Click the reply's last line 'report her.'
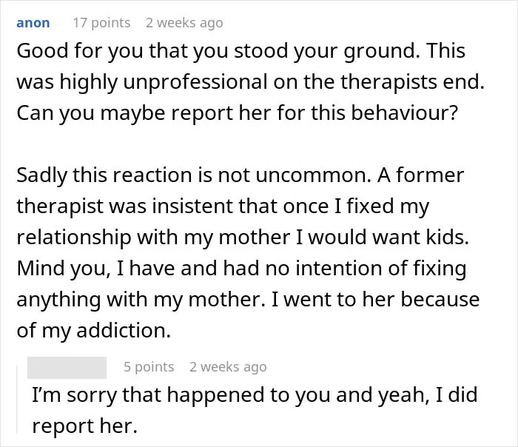 click(84, 426)
